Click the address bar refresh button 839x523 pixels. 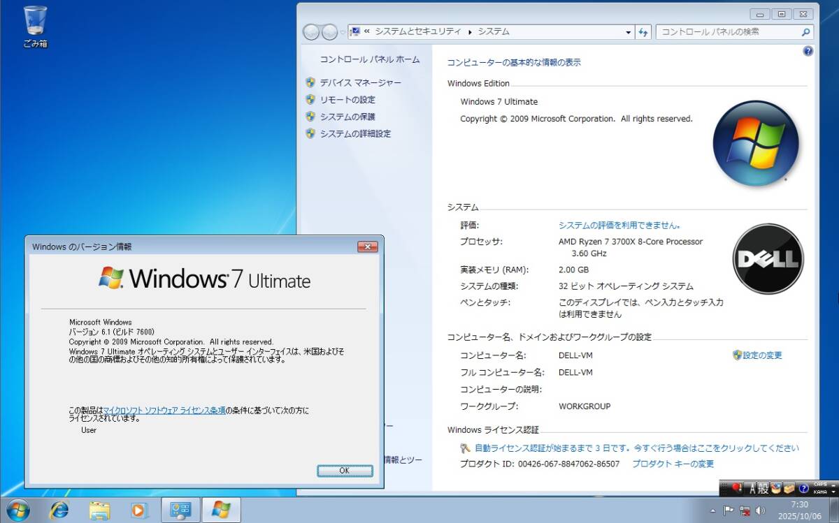tap(644, 32)
